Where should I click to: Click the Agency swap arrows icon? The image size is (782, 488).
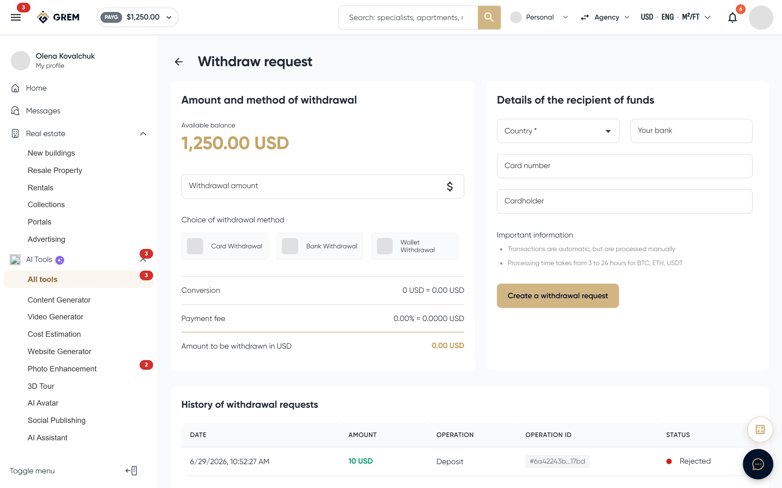tap(585, 17)
